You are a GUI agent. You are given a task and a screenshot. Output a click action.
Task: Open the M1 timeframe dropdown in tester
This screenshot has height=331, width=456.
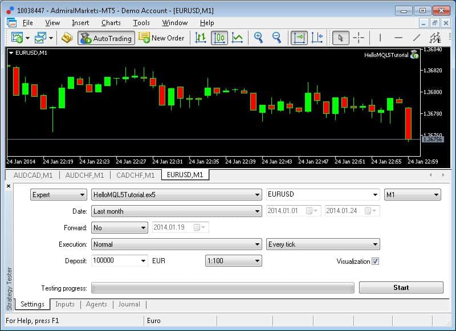[412, 195]
